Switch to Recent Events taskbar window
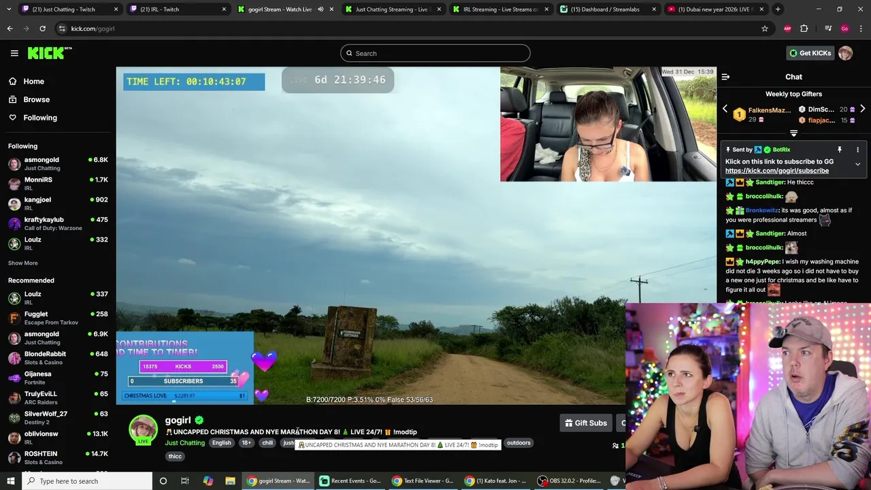The height and width of the screenshot is (490, 871). click(x=350, y=481)
